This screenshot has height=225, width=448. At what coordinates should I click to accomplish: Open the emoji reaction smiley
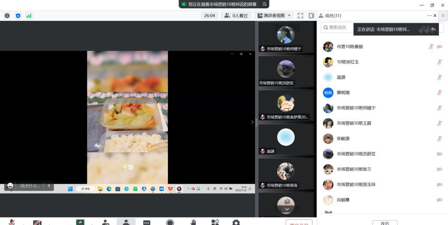click(10, 186)
